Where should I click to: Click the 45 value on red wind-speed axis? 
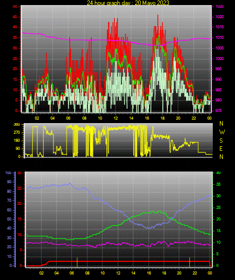pos(15,17)
